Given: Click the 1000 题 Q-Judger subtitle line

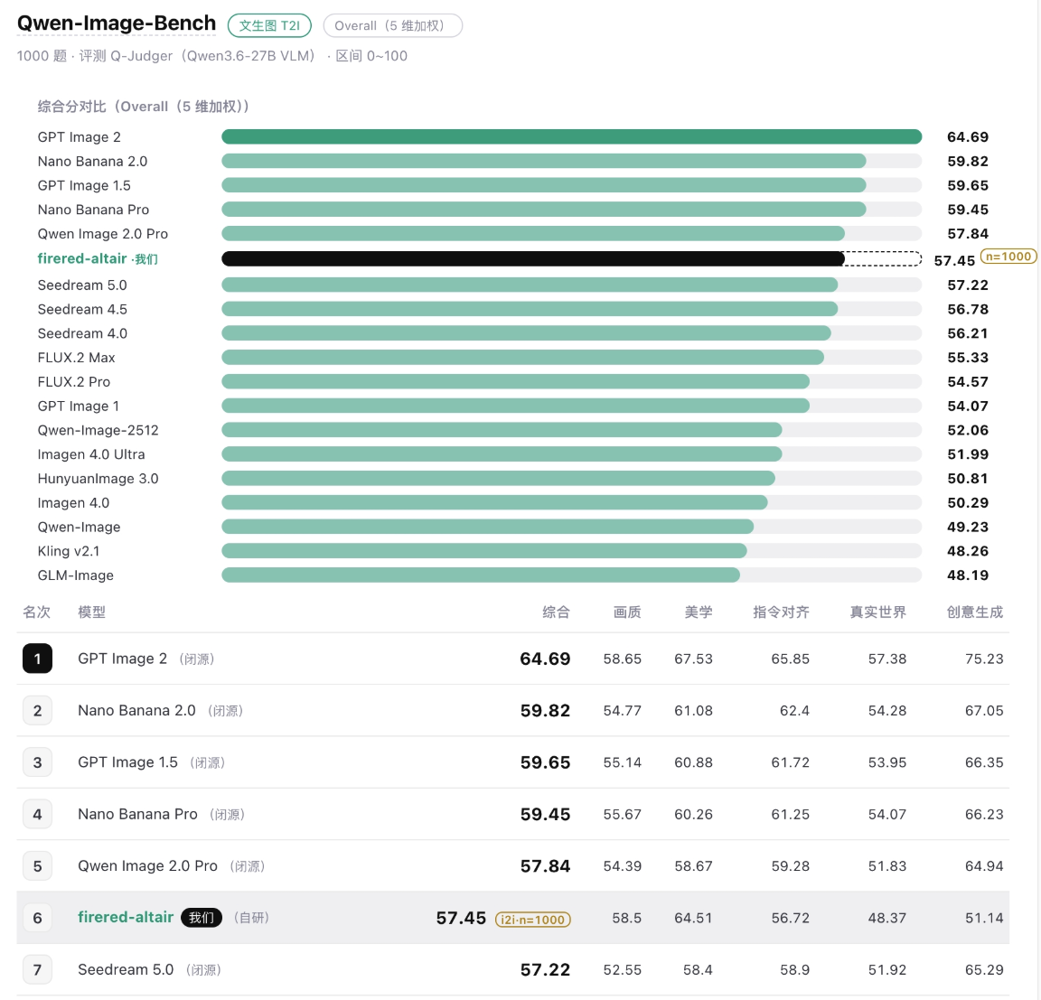Looking at the screenshot, I should tap(211, 56).
